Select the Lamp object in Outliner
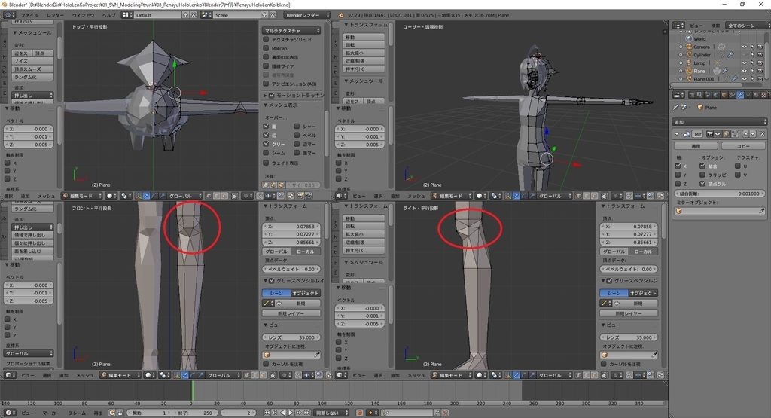The height and width of the screenshot is (418, 771). click(699, 63)
